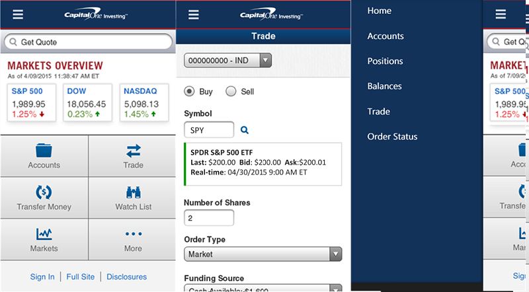Click DOW value 18,056.45
This screenshot has height=292, width=529.
click(87, 104)
